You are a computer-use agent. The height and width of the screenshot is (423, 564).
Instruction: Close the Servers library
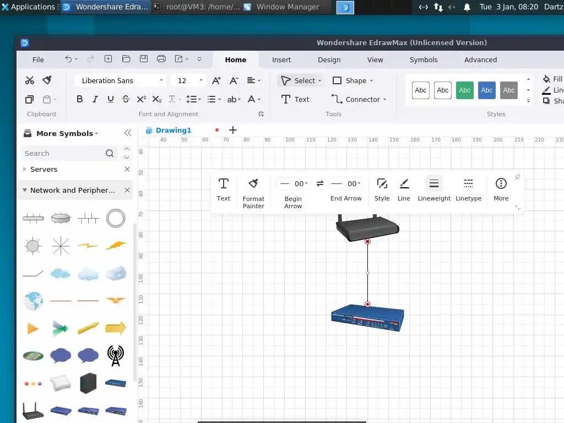click(x=127, y=169)
